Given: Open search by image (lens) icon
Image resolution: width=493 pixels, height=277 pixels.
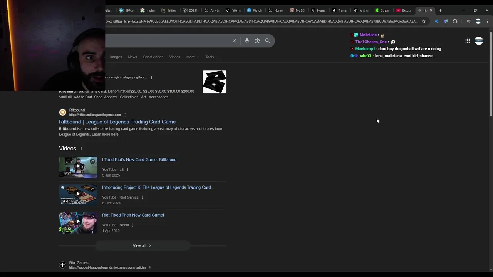Looking at the screenshot, I should click(257, 41).
